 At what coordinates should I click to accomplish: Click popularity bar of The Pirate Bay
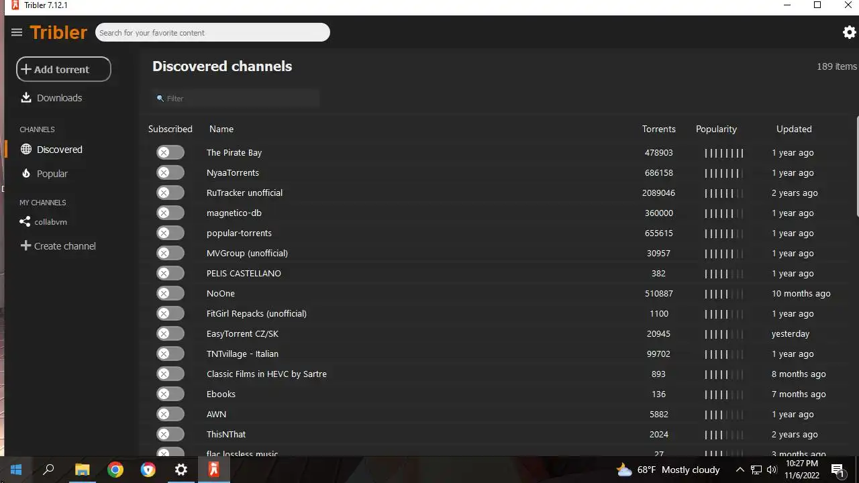click(x=724, y=153)
